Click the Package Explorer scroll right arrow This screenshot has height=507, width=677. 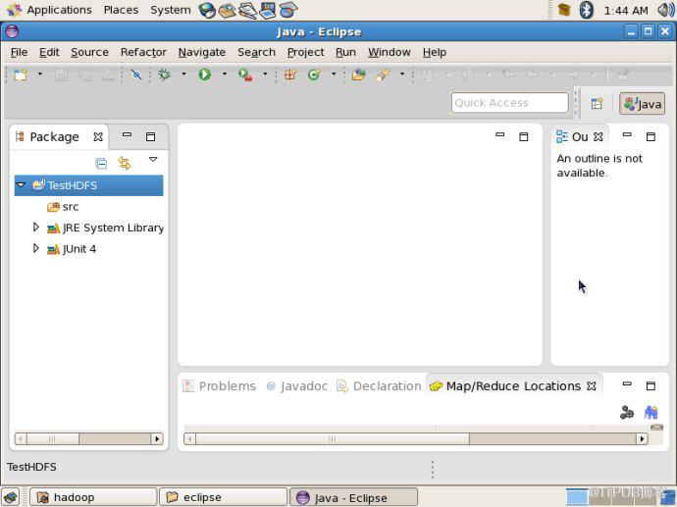157,438
